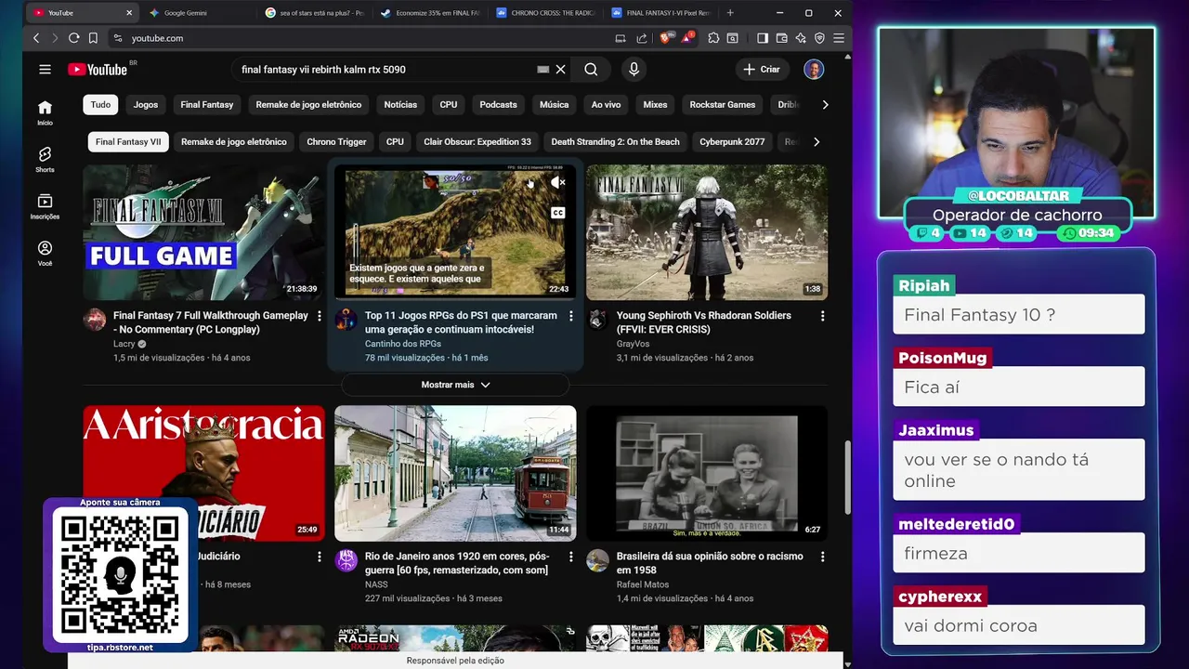Switch to the sea of stars search tab
The image size is (1189, 669).
317,13
